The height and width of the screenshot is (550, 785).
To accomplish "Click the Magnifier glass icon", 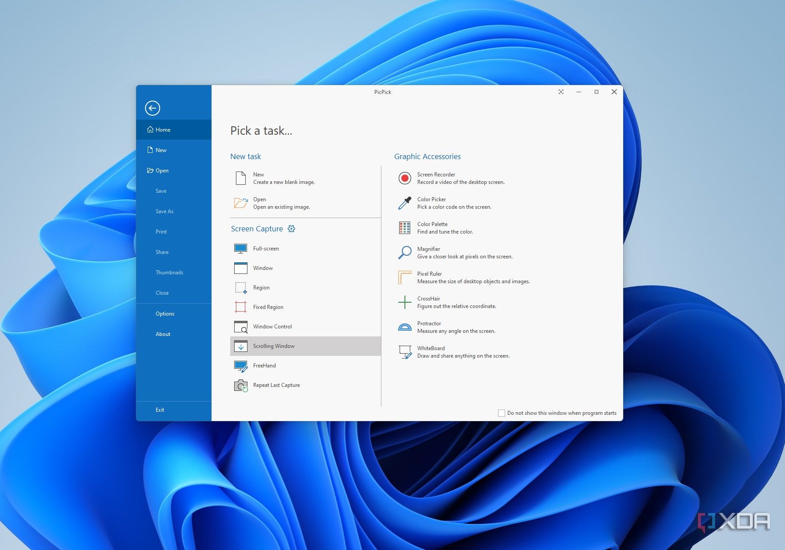I will [x=404, y=253].
